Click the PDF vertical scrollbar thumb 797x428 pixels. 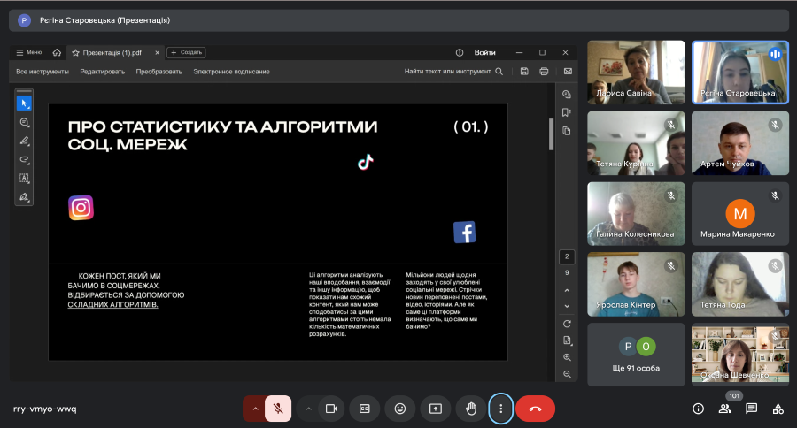[x=551, y=134]
